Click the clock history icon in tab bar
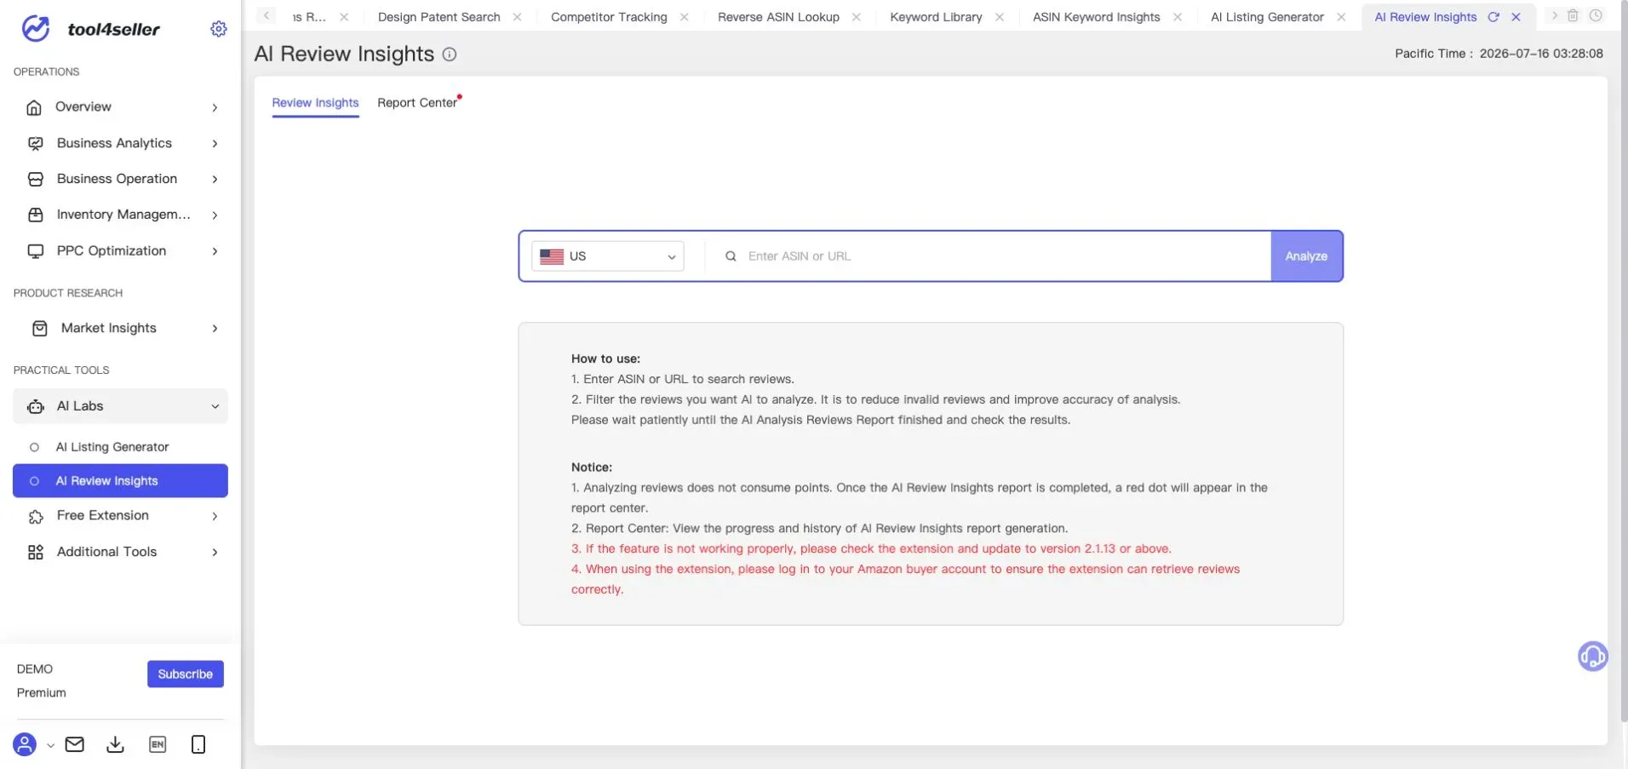Viewport: 1628px width, 769px height. tap(1596, 15)
